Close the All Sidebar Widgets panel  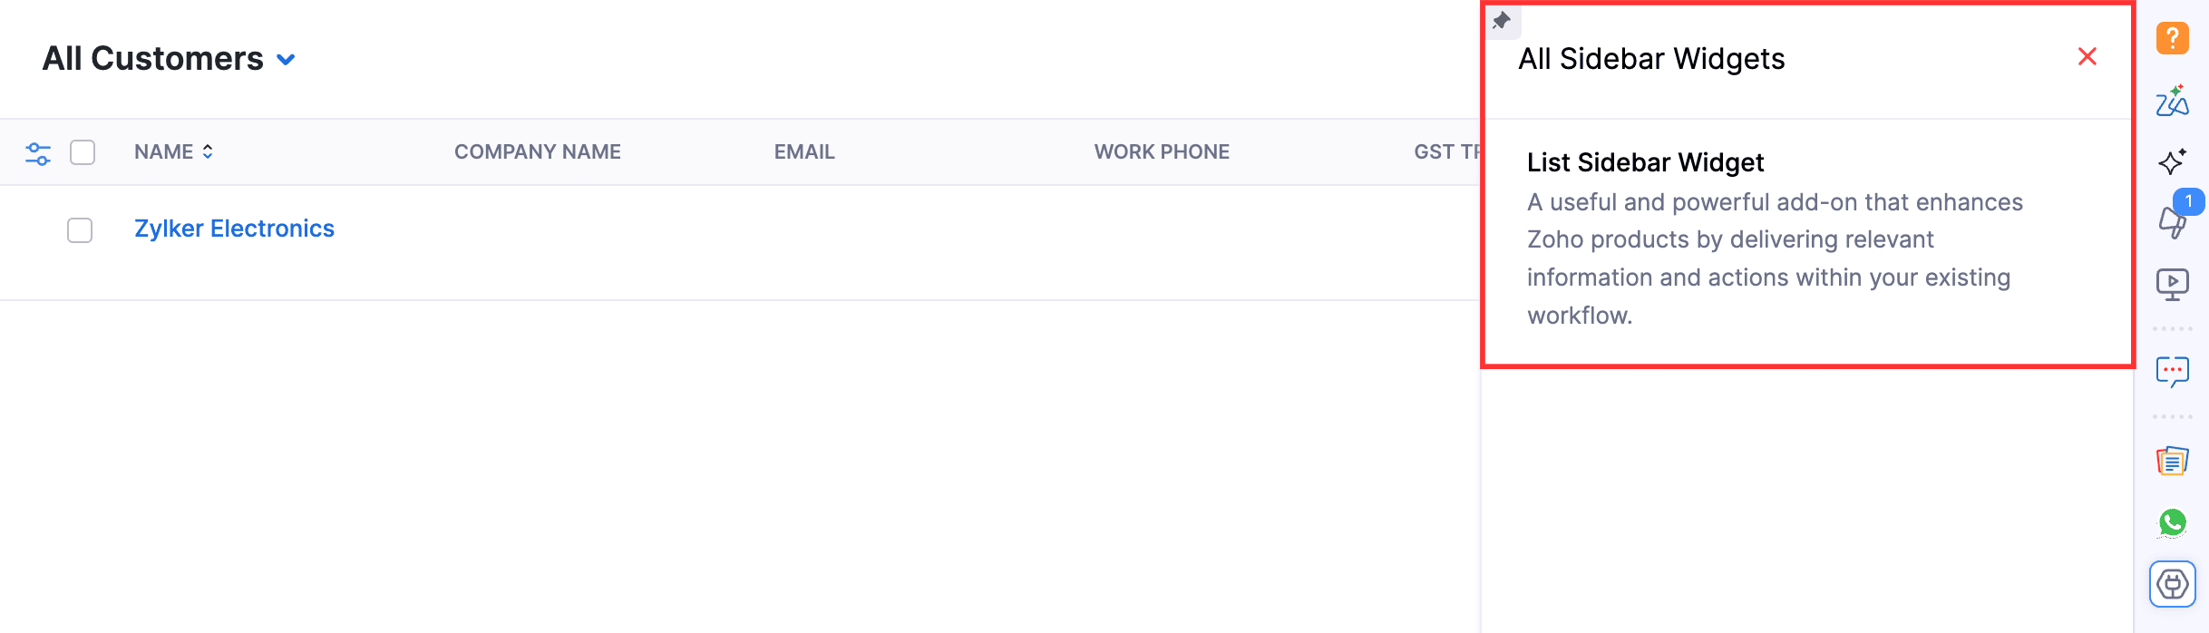click(x=2088, y=56)
